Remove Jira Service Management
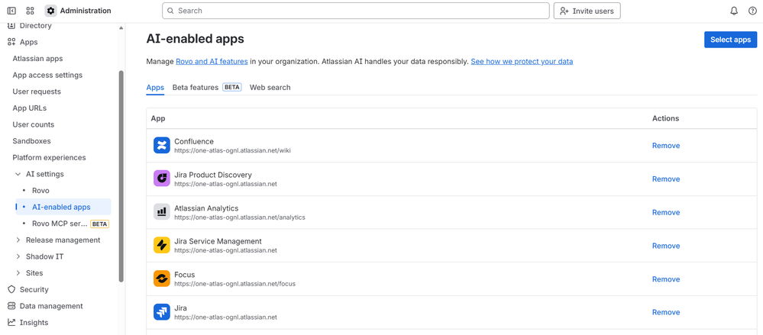 tap(666, 246)
